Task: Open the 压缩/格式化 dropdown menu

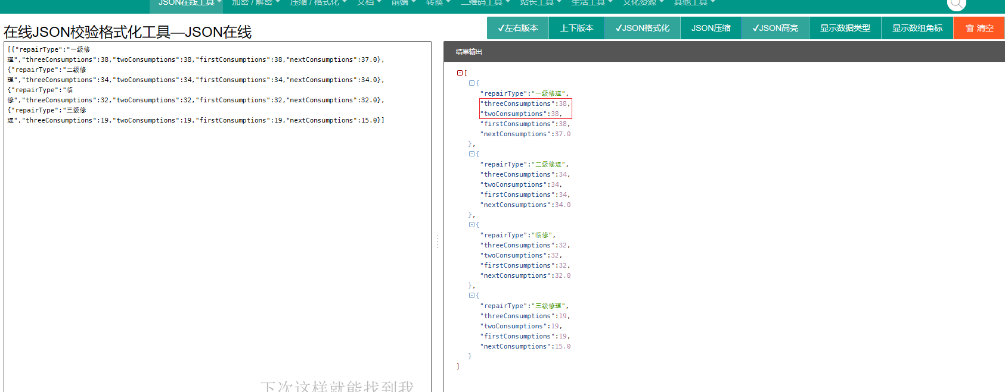Action: point(318,3)
